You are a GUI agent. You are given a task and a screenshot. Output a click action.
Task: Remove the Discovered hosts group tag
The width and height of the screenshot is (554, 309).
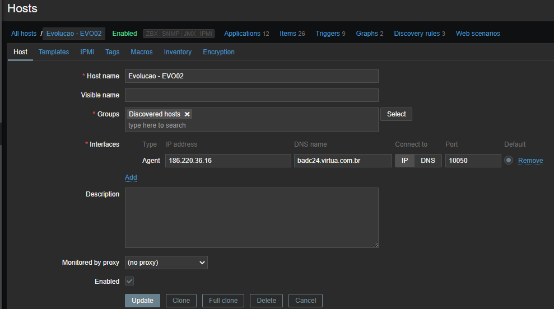click(187, 114)
